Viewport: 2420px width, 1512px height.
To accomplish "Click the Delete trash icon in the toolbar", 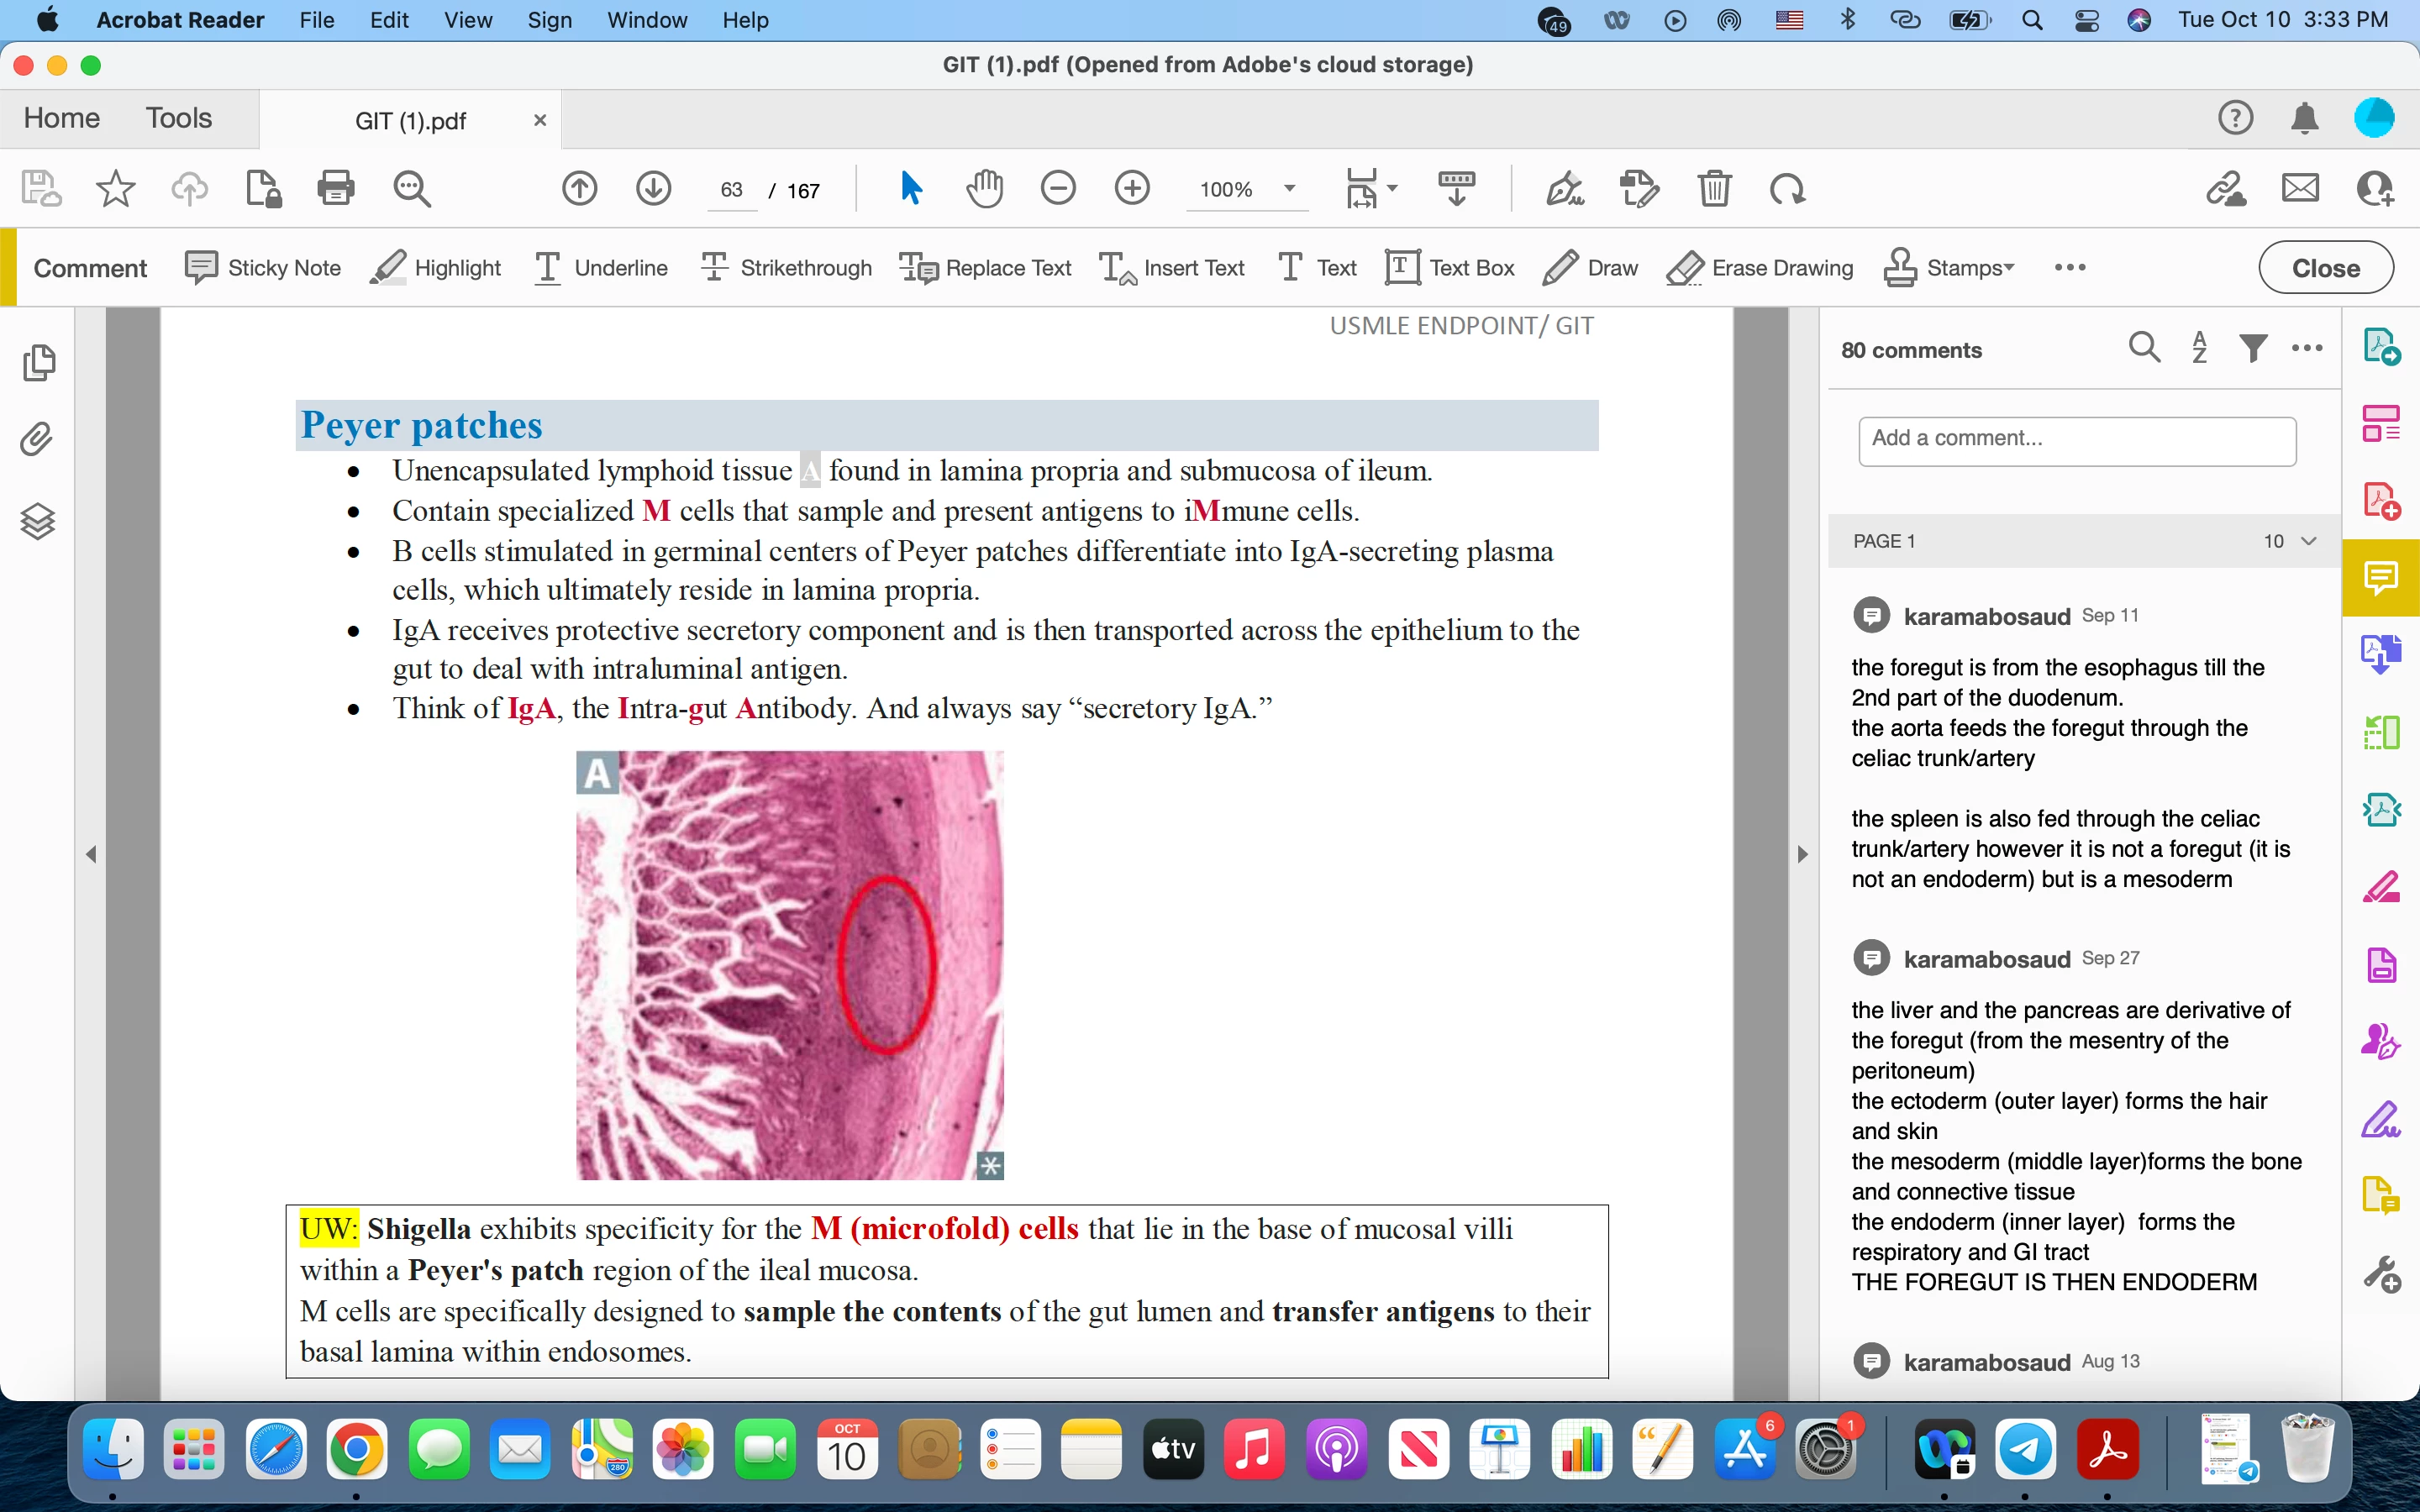I will click(x=1714, y=188).
